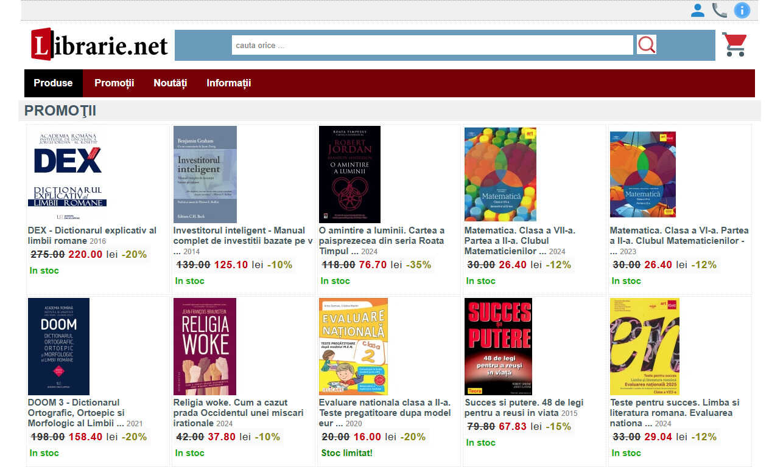Click the 'Teste pentru succes' title link
This screenshot has height=467, width=783.
[x=675, y=413]
